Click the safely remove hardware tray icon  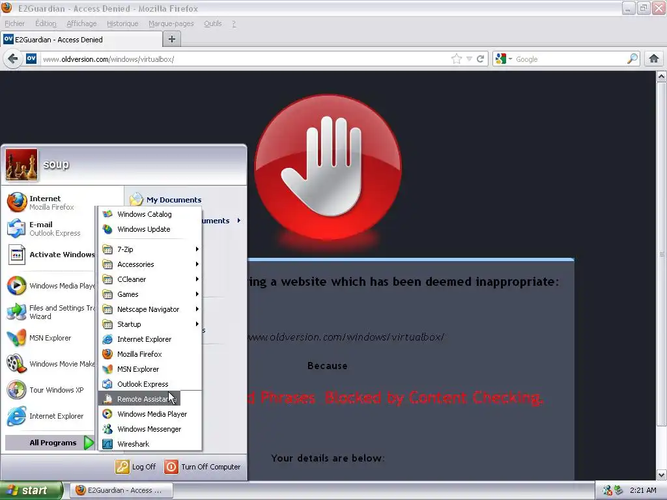point(618,490)
